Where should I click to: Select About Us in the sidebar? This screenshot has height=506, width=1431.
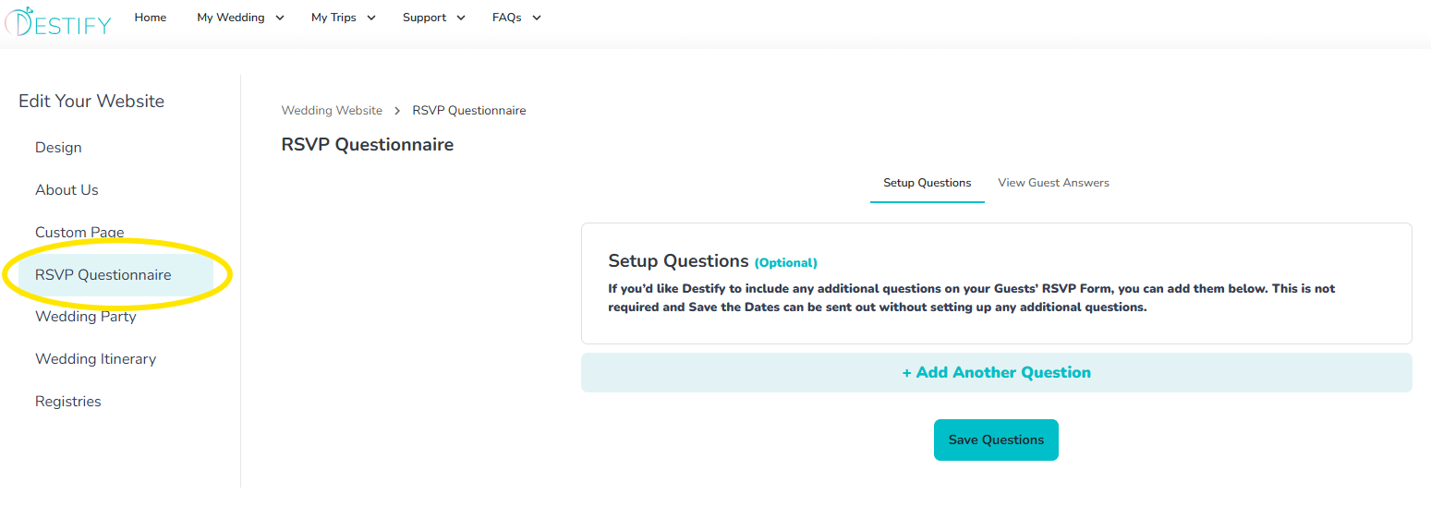tap(67, 190)
